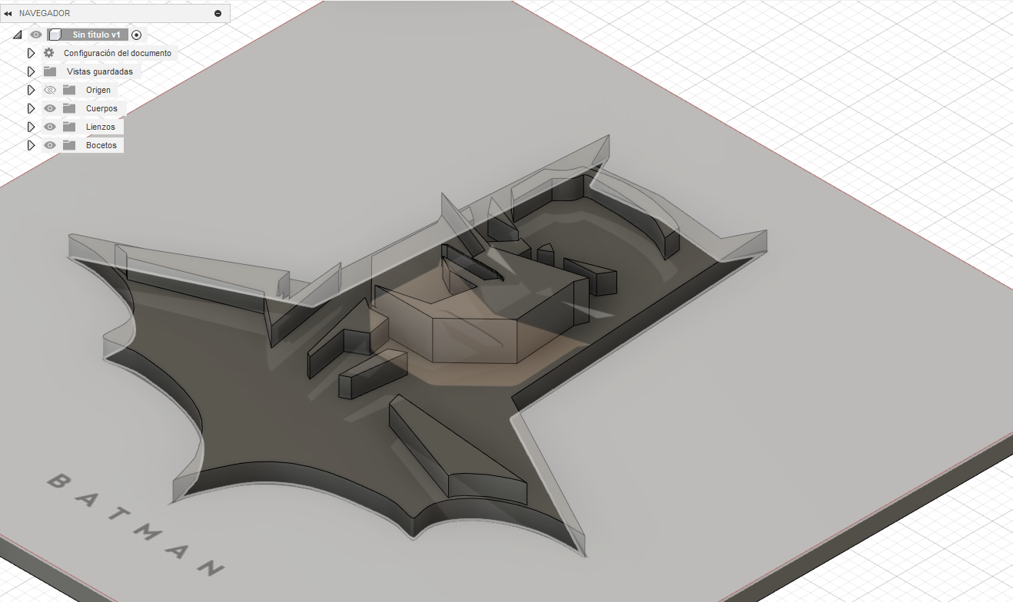1013x602 pixels.
Task: Click the folder icon for Vistas guardadas
Action: [x=50, y=71]
